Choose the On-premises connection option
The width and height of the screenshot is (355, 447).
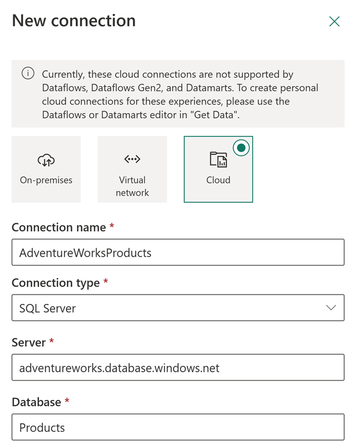point(46,169)
